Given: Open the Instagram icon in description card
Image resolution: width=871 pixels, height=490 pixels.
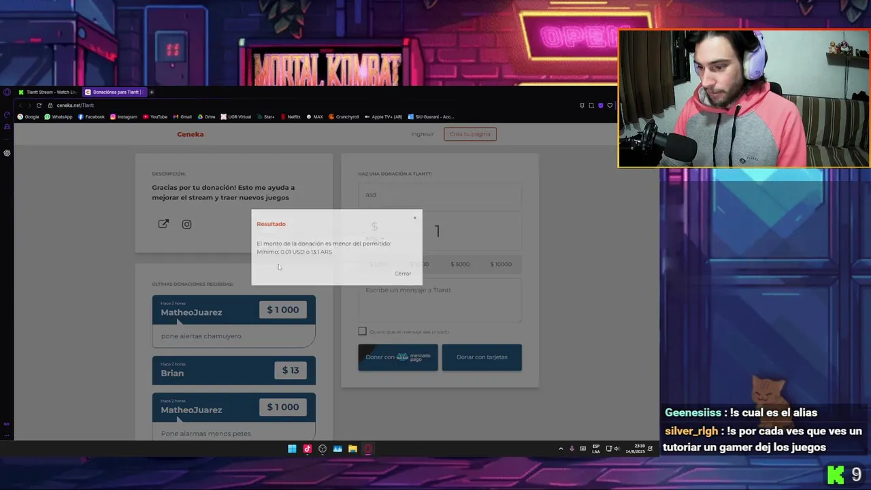Looking at the screenshot, I should coord(186,224).
